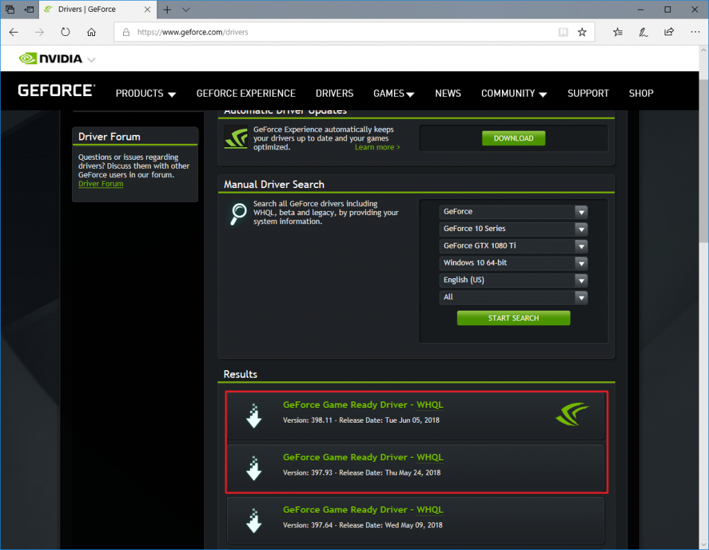Add page to favorites with star icon
The image size is (709, 550).
tap(582, 32)
